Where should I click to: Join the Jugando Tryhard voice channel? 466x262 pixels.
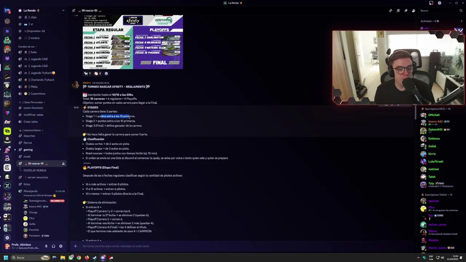42,73
